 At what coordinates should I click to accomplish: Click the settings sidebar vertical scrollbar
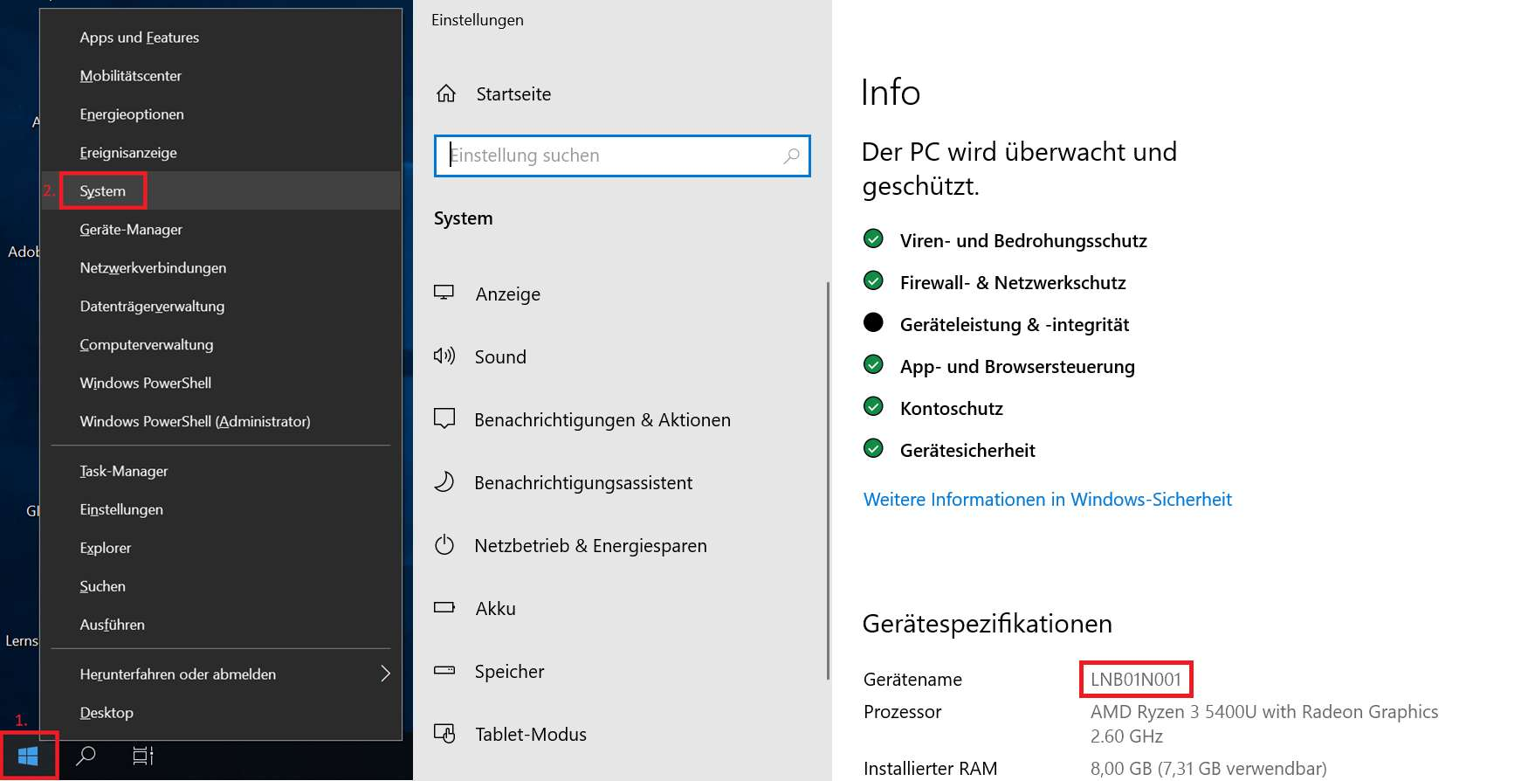point(827,480)
